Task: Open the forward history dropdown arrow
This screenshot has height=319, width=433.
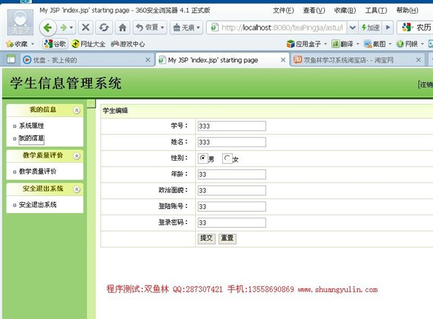Action: (x=72, y=28)
